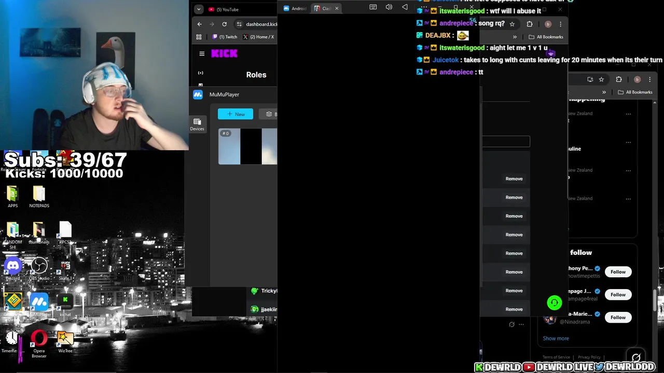
Task: Click MuMuPlayer back triangle icon
Action: (x=405, y=7)
